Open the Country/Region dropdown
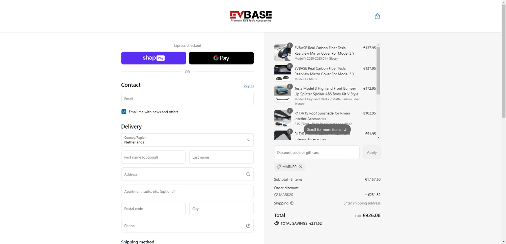 pos(187,140)
